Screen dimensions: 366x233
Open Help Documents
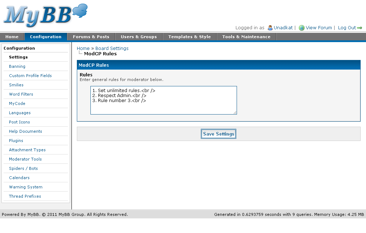point(25,131)
